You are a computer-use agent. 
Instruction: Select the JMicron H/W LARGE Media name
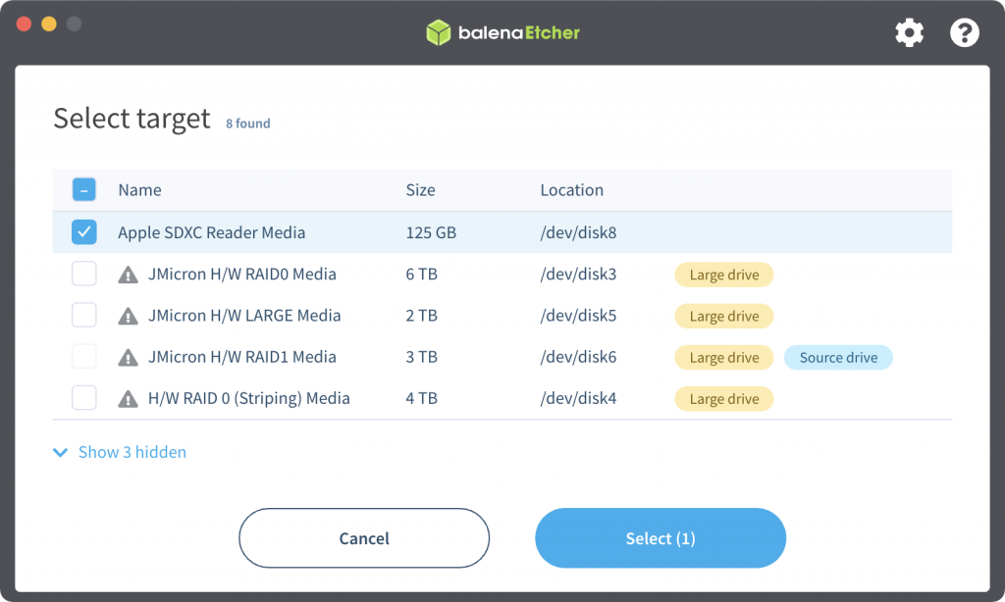pos(244,316)
